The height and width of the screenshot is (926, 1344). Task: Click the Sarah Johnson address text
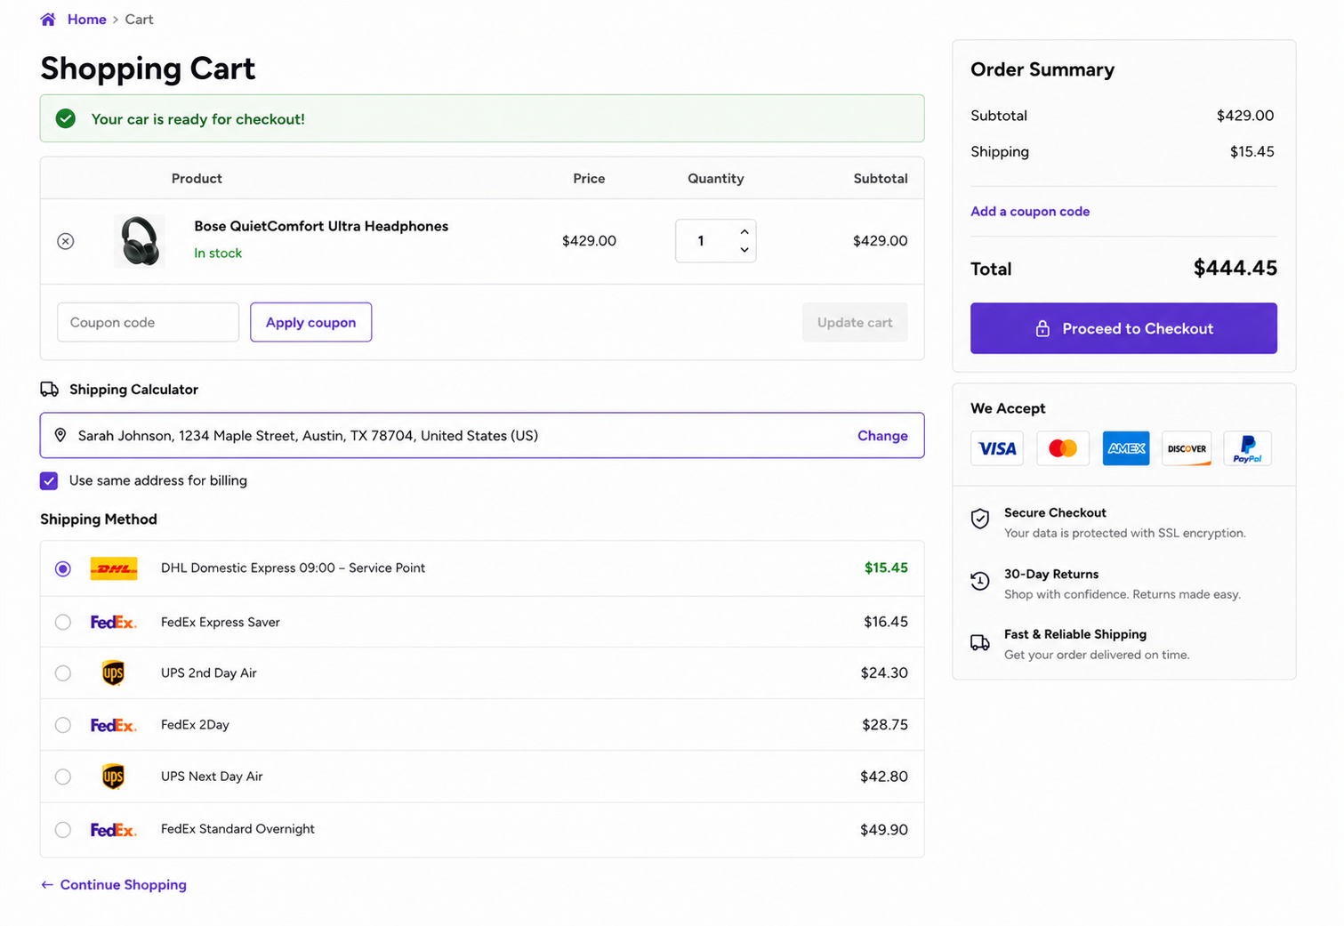point(308,435)
